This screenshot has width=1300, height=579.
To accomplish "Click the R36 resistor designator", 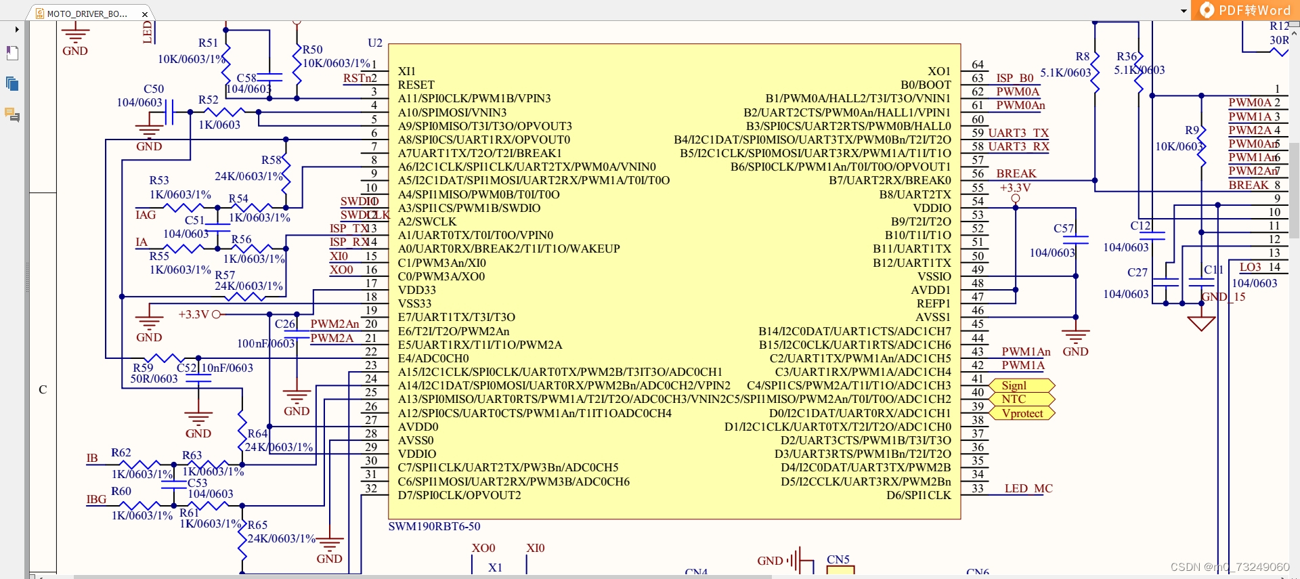I will pyautogui.click(x=1127, y=56).
